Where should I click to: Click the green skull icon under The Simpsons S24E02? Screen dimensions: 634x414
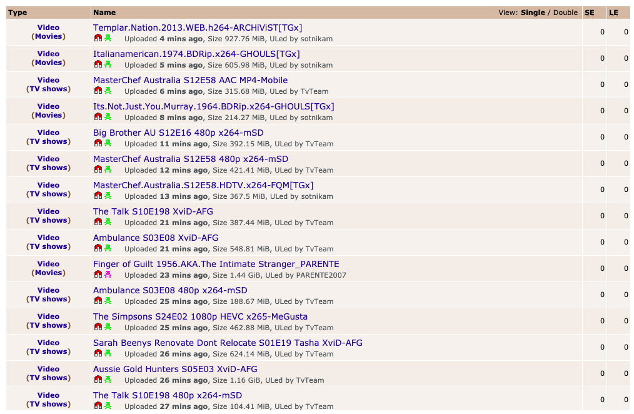pyautogui.click(x=108, y=327)
